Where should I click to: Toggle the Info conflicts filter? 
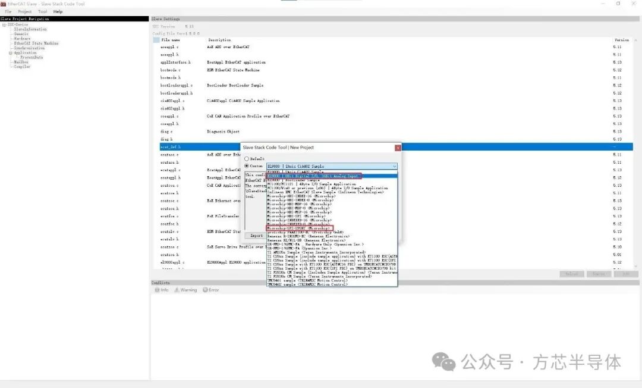point(162,290)
